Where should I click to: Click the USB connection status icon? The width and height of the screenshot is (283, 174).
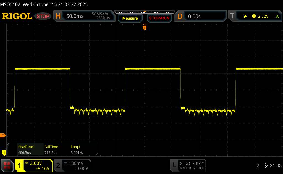(258, 165)
